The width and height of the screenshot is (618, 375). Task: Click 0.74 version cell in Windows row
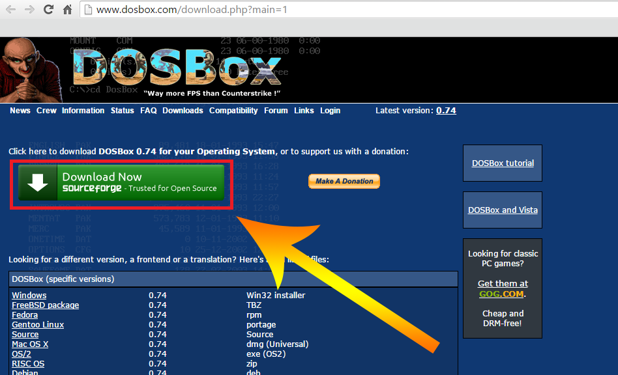tap(158, 295)
